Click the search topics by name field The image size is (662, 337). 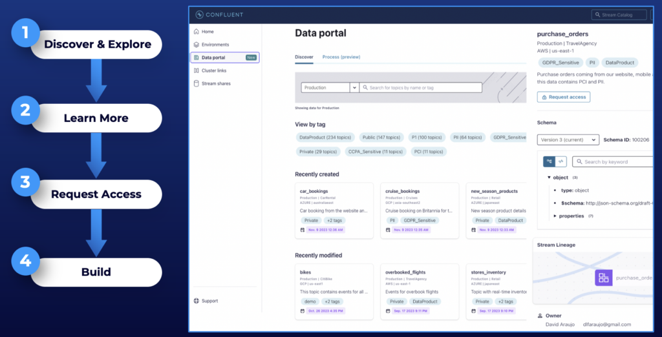420,88
